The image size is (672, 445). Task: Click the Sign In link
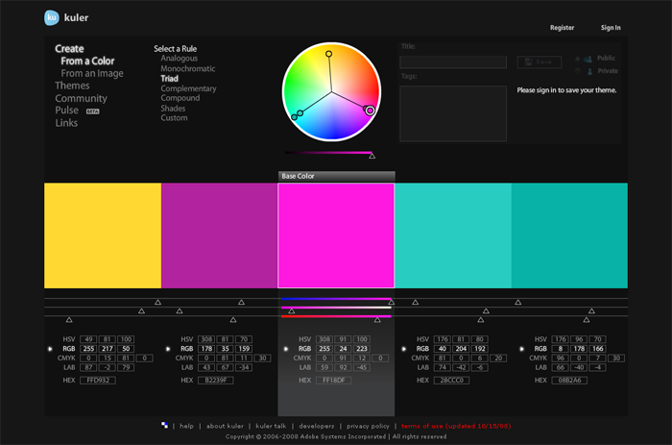[611, 28]
